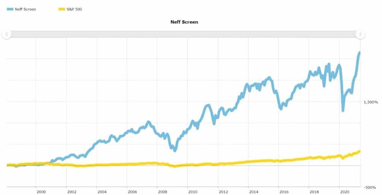382x195 pixels.
Task: Click the 2012 x-axis label
Action: point(223,192)
